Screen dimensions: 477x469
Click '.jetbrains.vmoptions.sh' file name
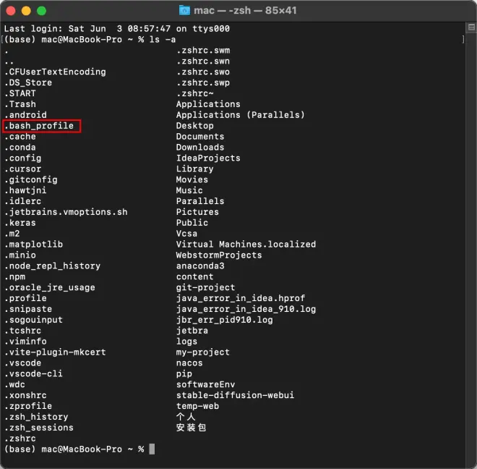point(66,212)
